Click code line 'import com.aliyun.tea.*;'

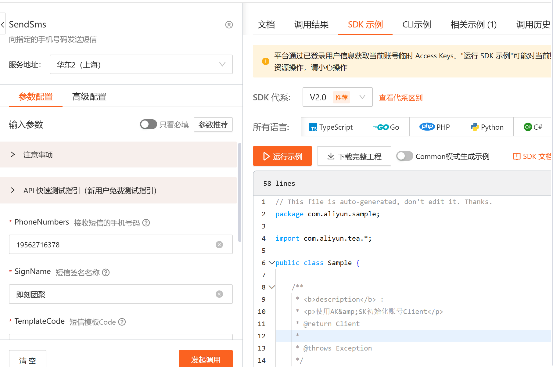tap(323, 238)
